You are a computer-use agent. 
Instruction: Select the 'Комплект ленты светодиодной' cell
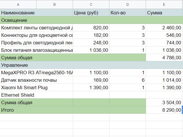[x=36, y=28]
